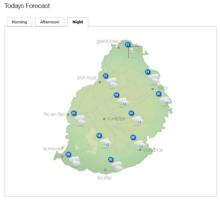Screen dimensions: 220x205
Task: Click the rain cloud icon near flacq
Action: pos(165,101)
